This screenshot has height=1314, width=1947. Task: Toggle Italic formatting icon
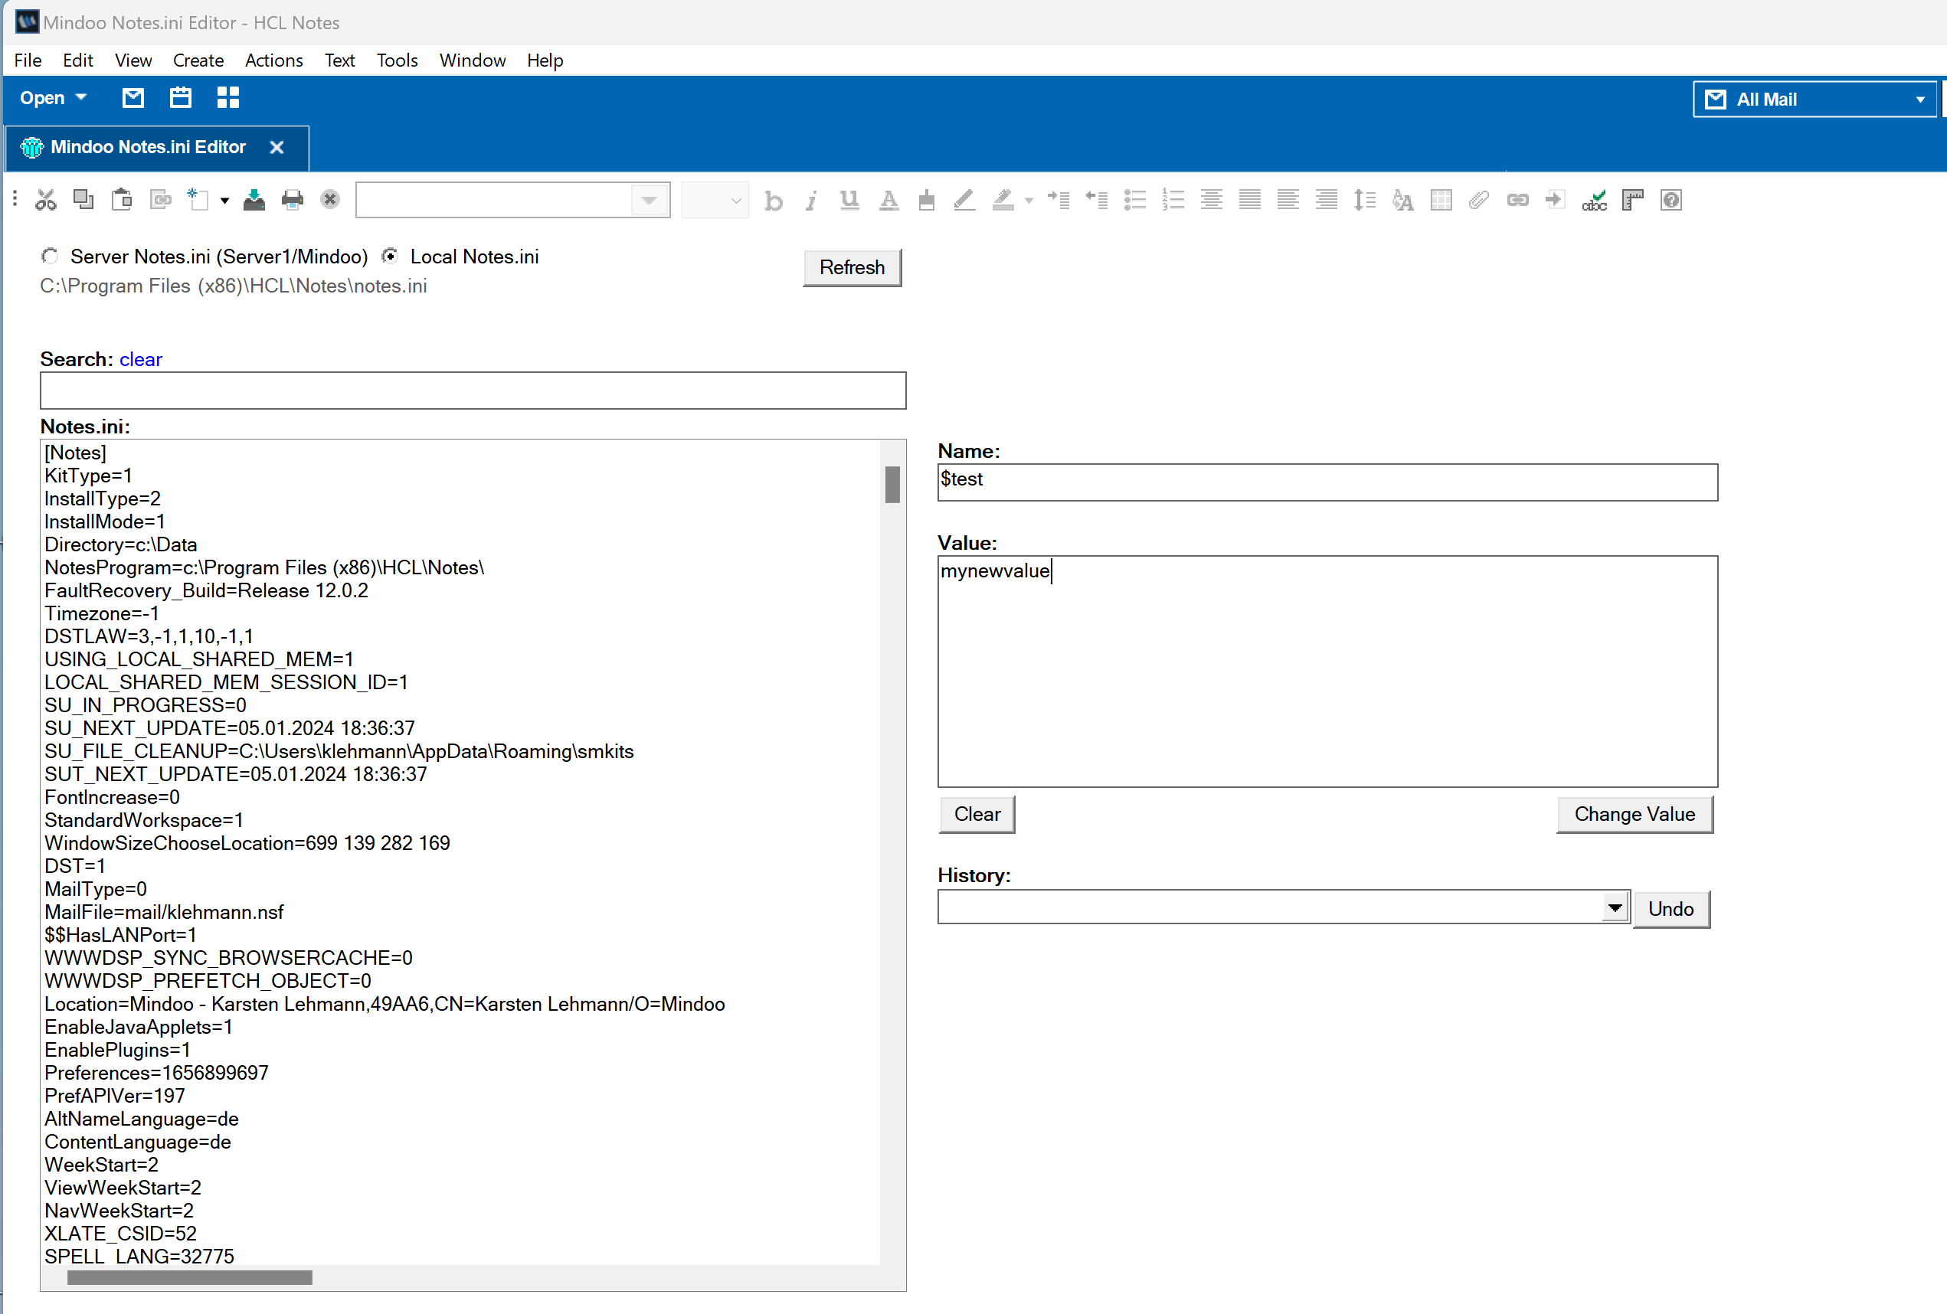tap(811, 200)
